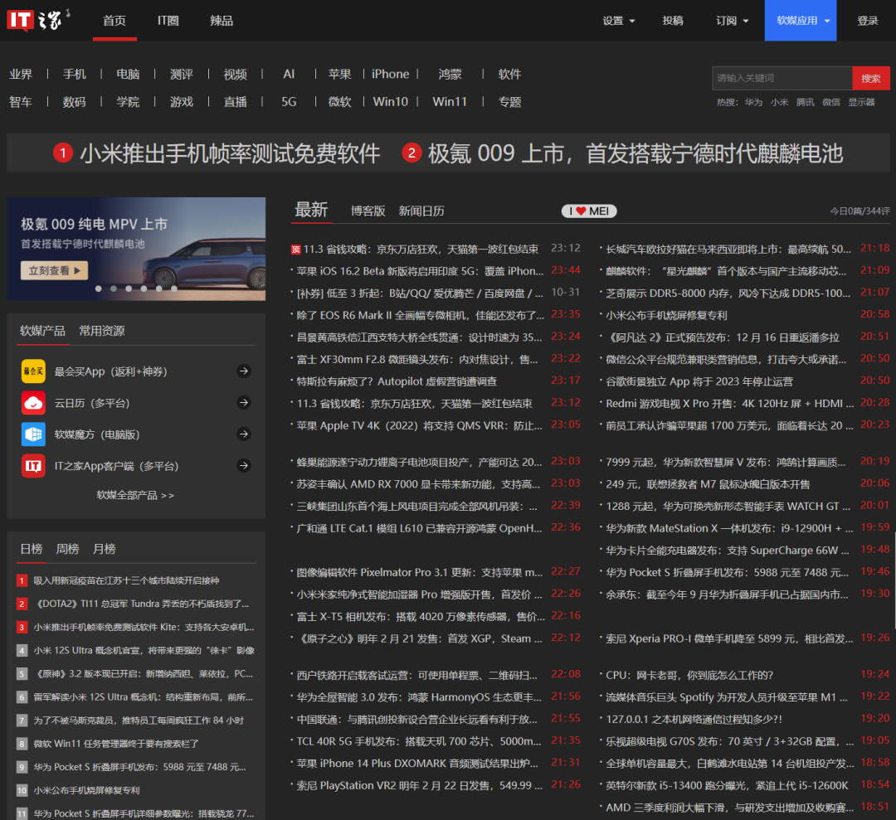Select the last carousel dot on banner

tap(173, 289)
